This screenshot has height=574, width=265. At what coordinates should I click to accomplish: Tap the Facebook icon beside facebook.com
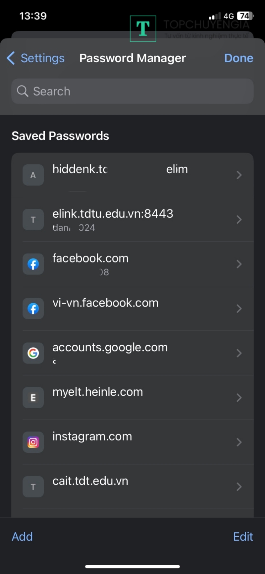(33, 264)
